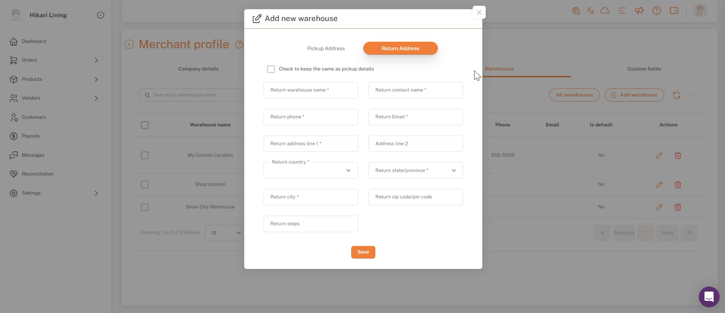This screenshot has width=725, height=313.
Task: Tick the select-all warehouses header checkbox
Action: click(x=145, y=125)
